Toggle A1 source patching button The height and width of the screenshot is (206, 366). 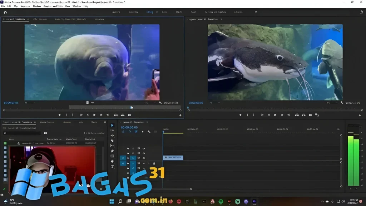click(x=123, y=163)
